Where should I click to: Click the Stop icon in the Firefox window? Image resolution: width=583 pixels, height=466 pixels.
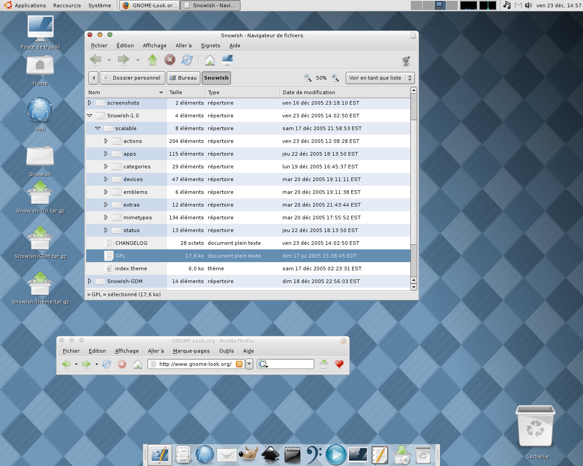122,364
